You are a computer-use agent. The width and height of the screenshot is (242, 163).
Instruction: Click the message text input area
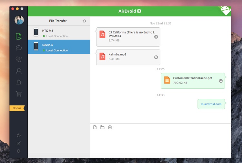[x=160, y=144]
